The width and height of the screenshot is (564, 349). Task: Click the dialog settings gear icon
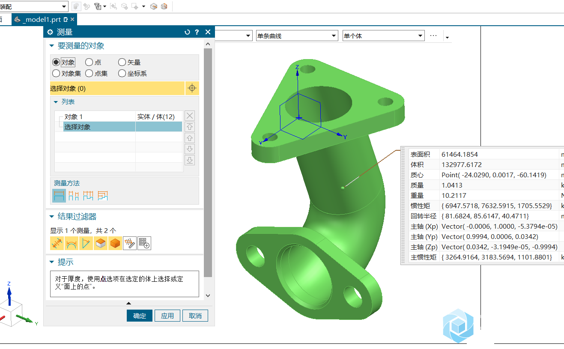tap(50, 32)
